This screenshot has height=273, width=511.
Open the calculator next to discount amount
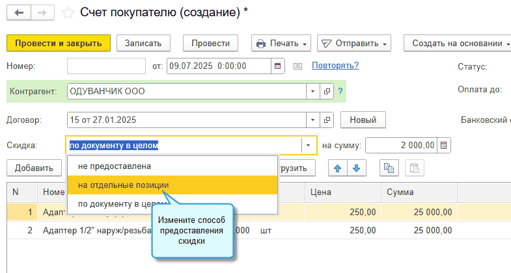(444, 145)
